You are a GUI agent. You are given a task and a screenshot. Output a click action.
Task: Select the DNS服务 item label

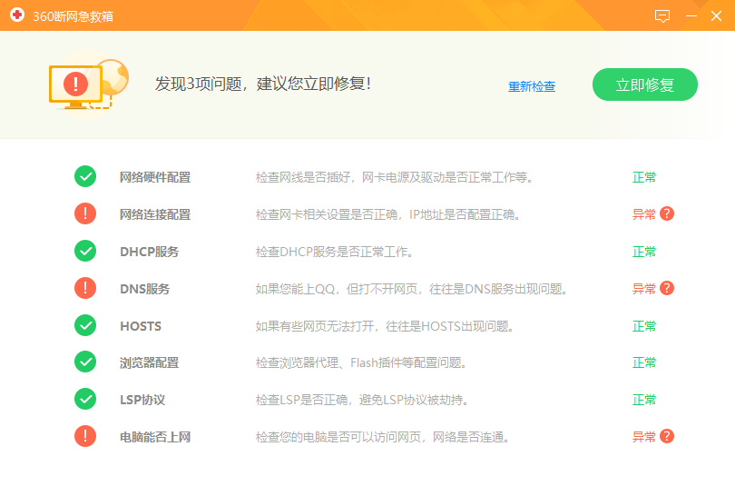[x=145, y=289]
